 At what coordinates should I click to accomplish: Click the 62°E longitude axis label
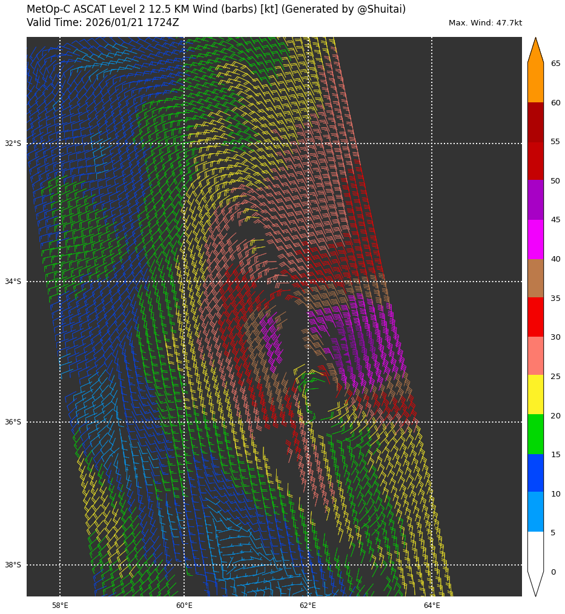coord(308,606)
